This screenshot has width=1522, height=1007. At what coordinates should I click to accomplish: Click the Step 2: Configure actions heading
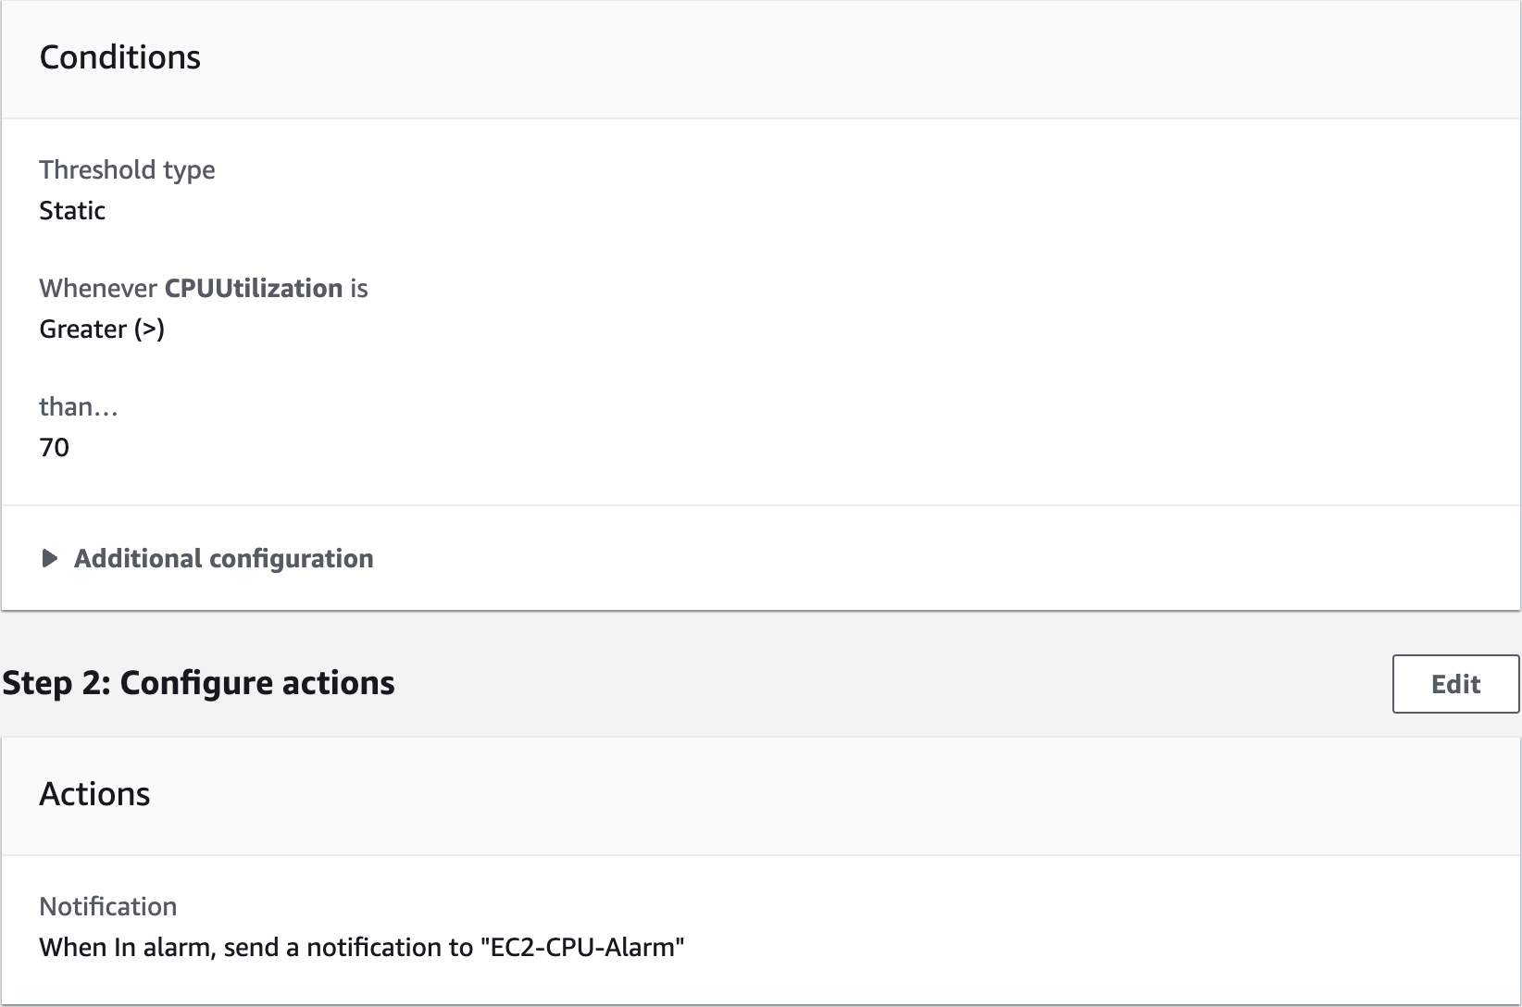click(198, 683)
